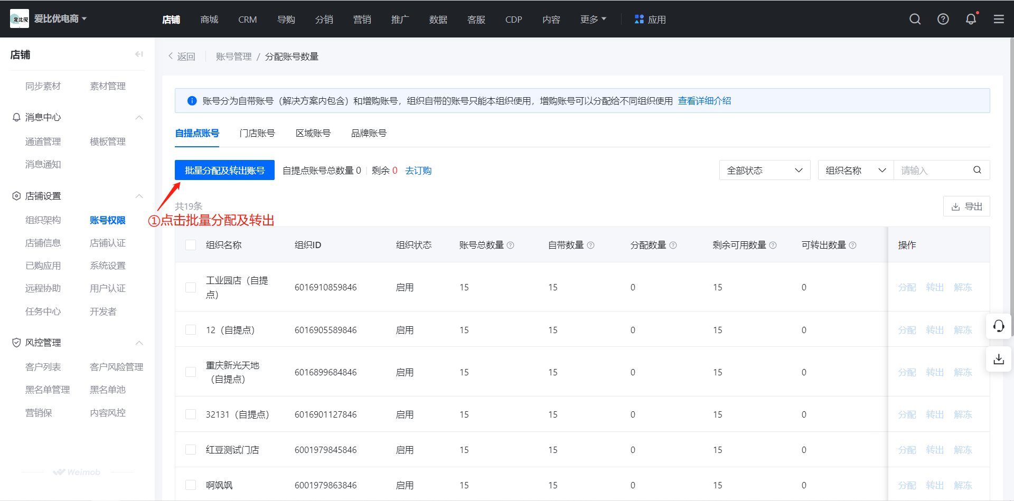Open the 商城 top menu

[209, 20]
